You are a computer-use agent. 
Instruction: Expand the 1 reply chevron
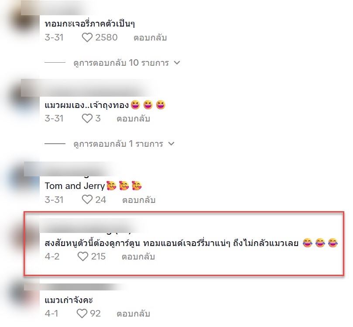(171, 144)
